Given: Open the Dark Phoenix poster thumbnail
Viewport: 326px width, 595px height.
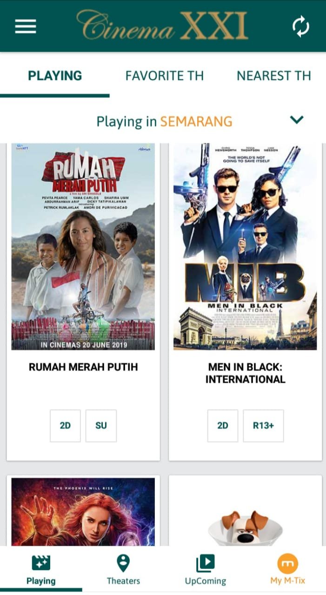Looking at the screenshot, I should 83,512.
